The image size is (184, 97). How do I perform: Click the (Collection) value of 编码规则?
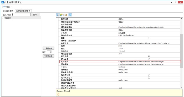[123, 70]
